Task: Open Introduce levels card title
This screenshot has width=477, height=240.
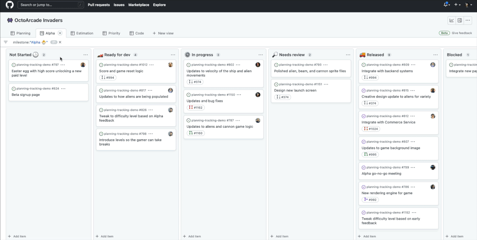Action: (x=130, y=142)
